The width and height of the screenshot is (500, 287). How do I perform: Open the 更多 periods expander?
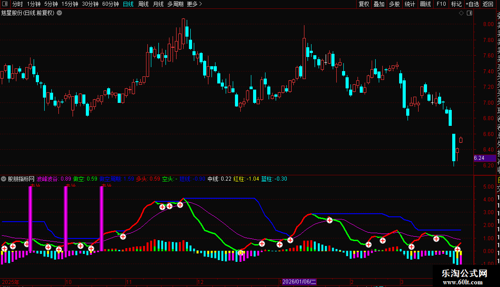(x=194, y=4)
